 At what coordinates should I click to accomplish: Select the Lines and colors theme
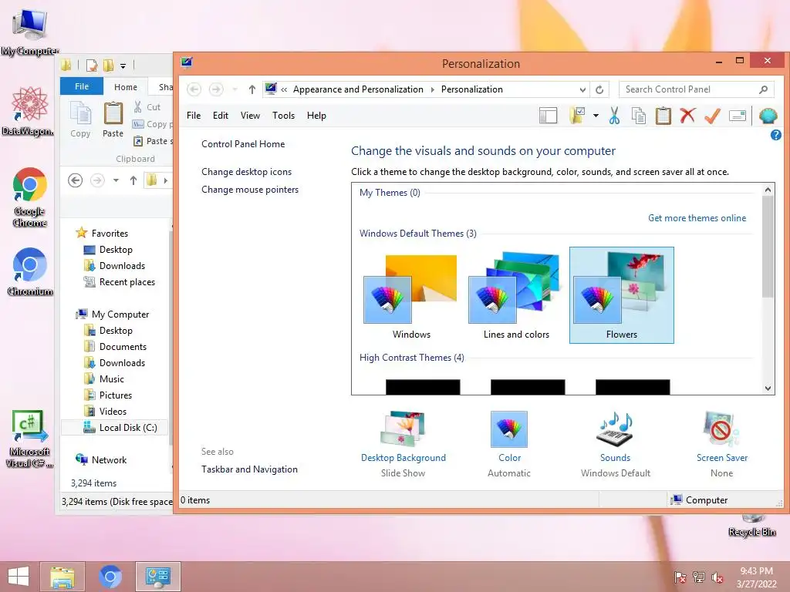pos(516,296)
